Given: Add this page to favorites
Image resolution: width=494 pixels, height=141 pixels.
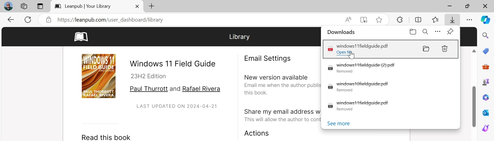Looking at the screenshot, I should coord(379,20).
